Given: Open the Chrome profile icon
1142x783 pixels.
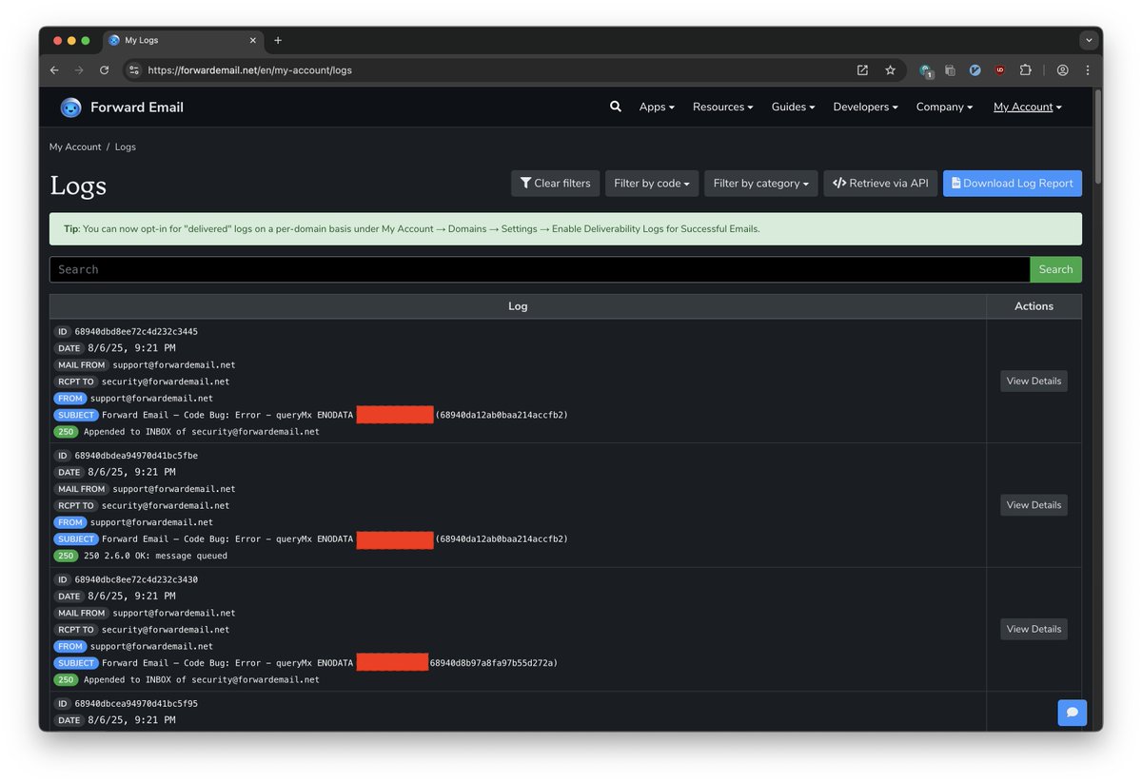Looking at the screenshot, I should pyautogui.click(x=1063, y=70).
